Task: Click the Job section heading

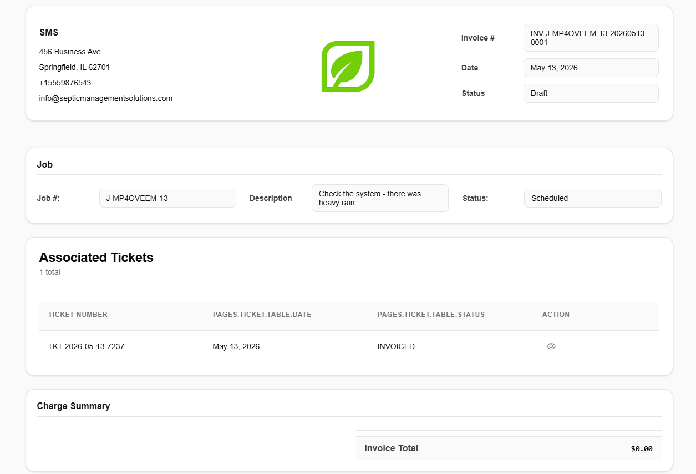Action: tap(45, 164)
